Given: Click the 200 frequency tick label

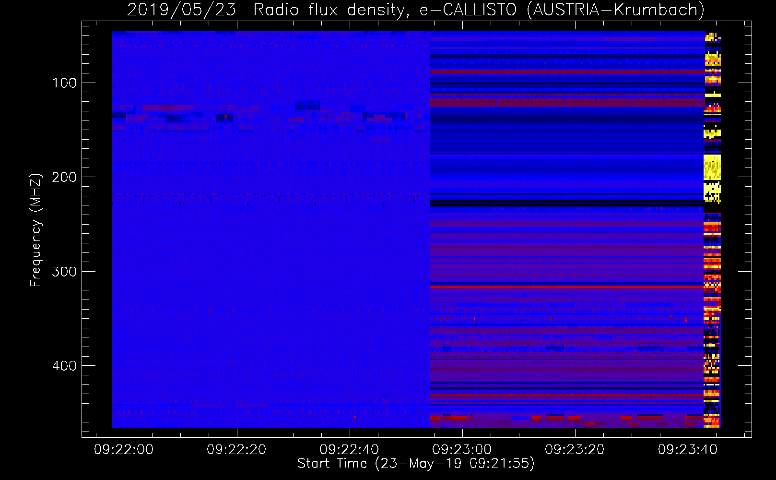Looking at the screenshot, I should coord(64,177).
